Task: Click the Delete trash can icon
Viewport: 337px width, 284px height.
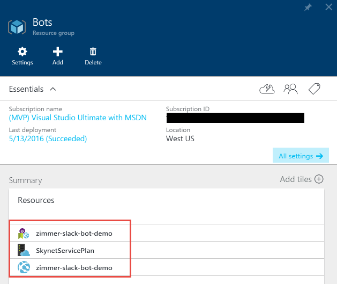Action: coord(93,52)
